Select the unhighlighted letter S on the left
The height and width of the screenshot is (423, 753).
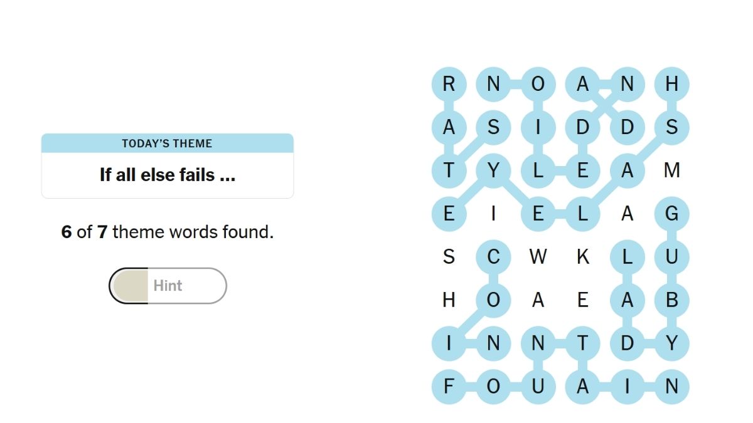[x=448, y=256]
